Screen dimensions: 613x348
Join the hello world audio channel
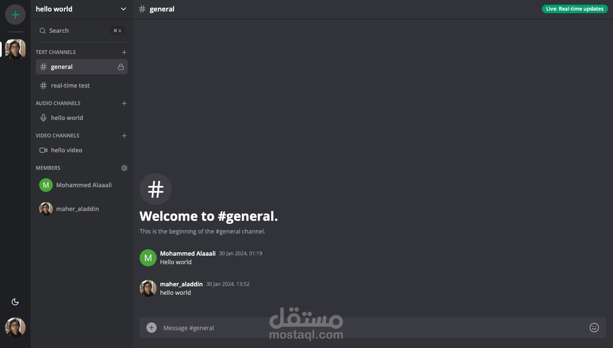82,118
